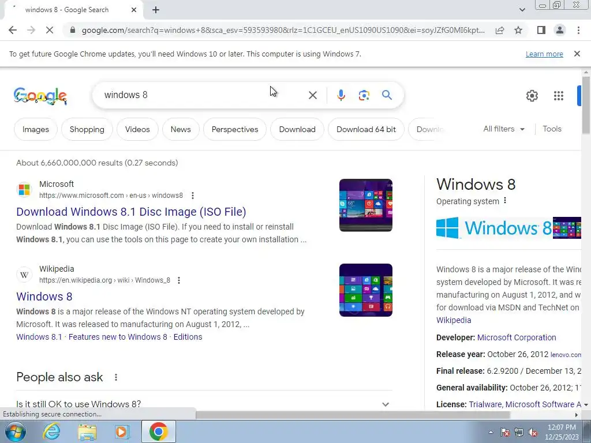Select the Videos filter chip
This screenshot has width=591, height=443.
[137, 129]
